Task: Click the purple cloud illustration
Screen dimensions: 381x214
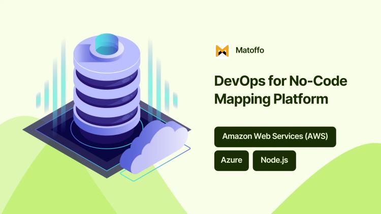Action: tap(154, 147)
